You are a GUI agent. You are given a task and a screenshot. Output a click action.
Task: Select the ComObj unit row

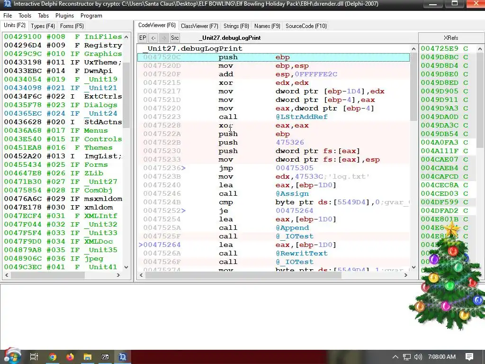point(63,190)
